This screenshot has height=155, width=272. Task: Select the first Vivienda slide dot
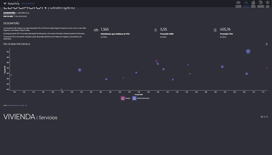[x=262, y=117]
